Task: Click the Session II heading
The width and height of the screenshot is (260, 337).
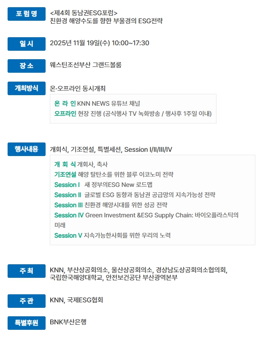Action: coord(68,195)
